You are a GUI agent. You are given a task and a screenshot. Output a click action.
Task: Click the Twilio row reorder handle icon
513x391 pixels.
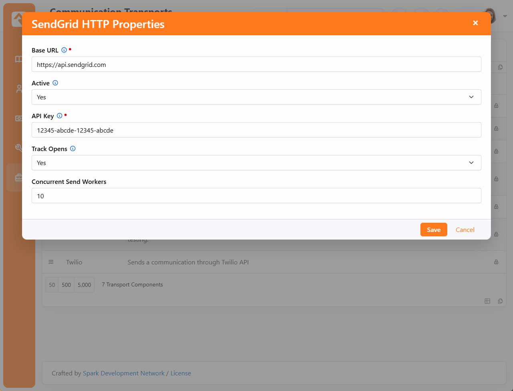pos(51,262)
